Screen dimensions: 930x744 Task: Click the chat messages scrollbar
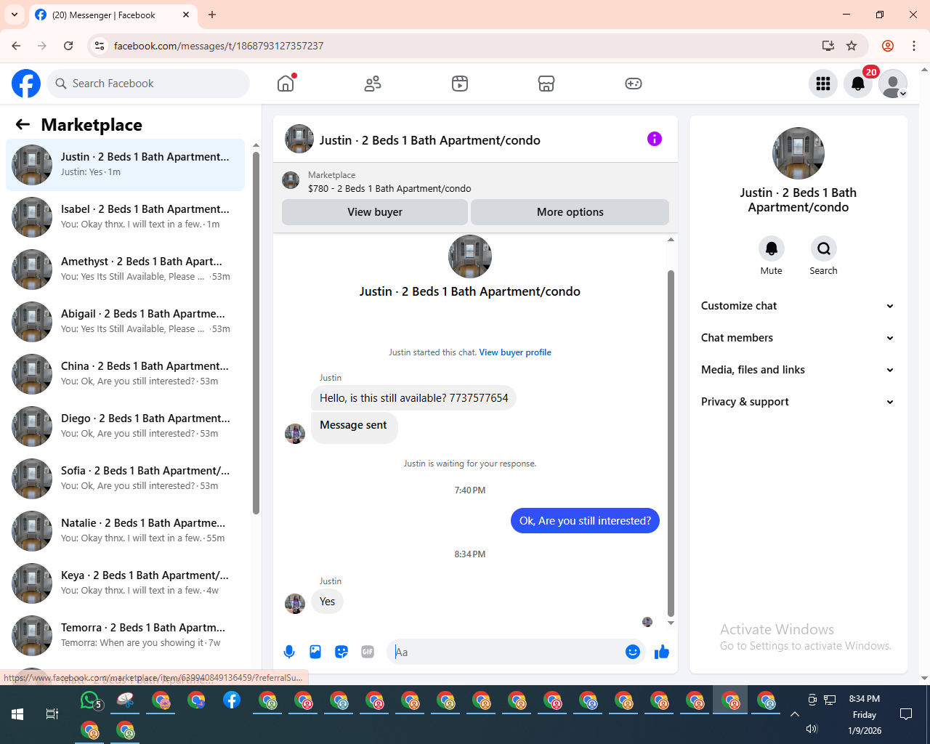coord(671,443)
